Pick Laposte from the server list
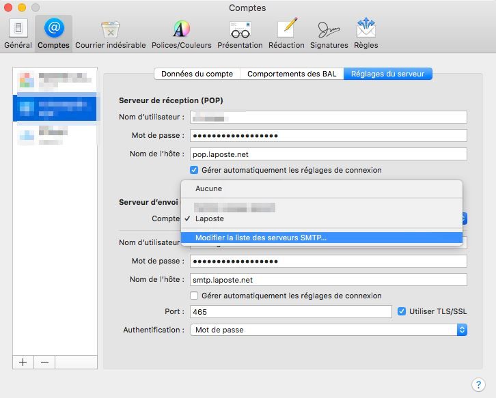The width and height of the screenshot is (496, 398). tap(209, 219)
